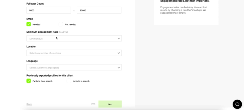
Task: Click the Read Tip link
Action: coord(63,32)
